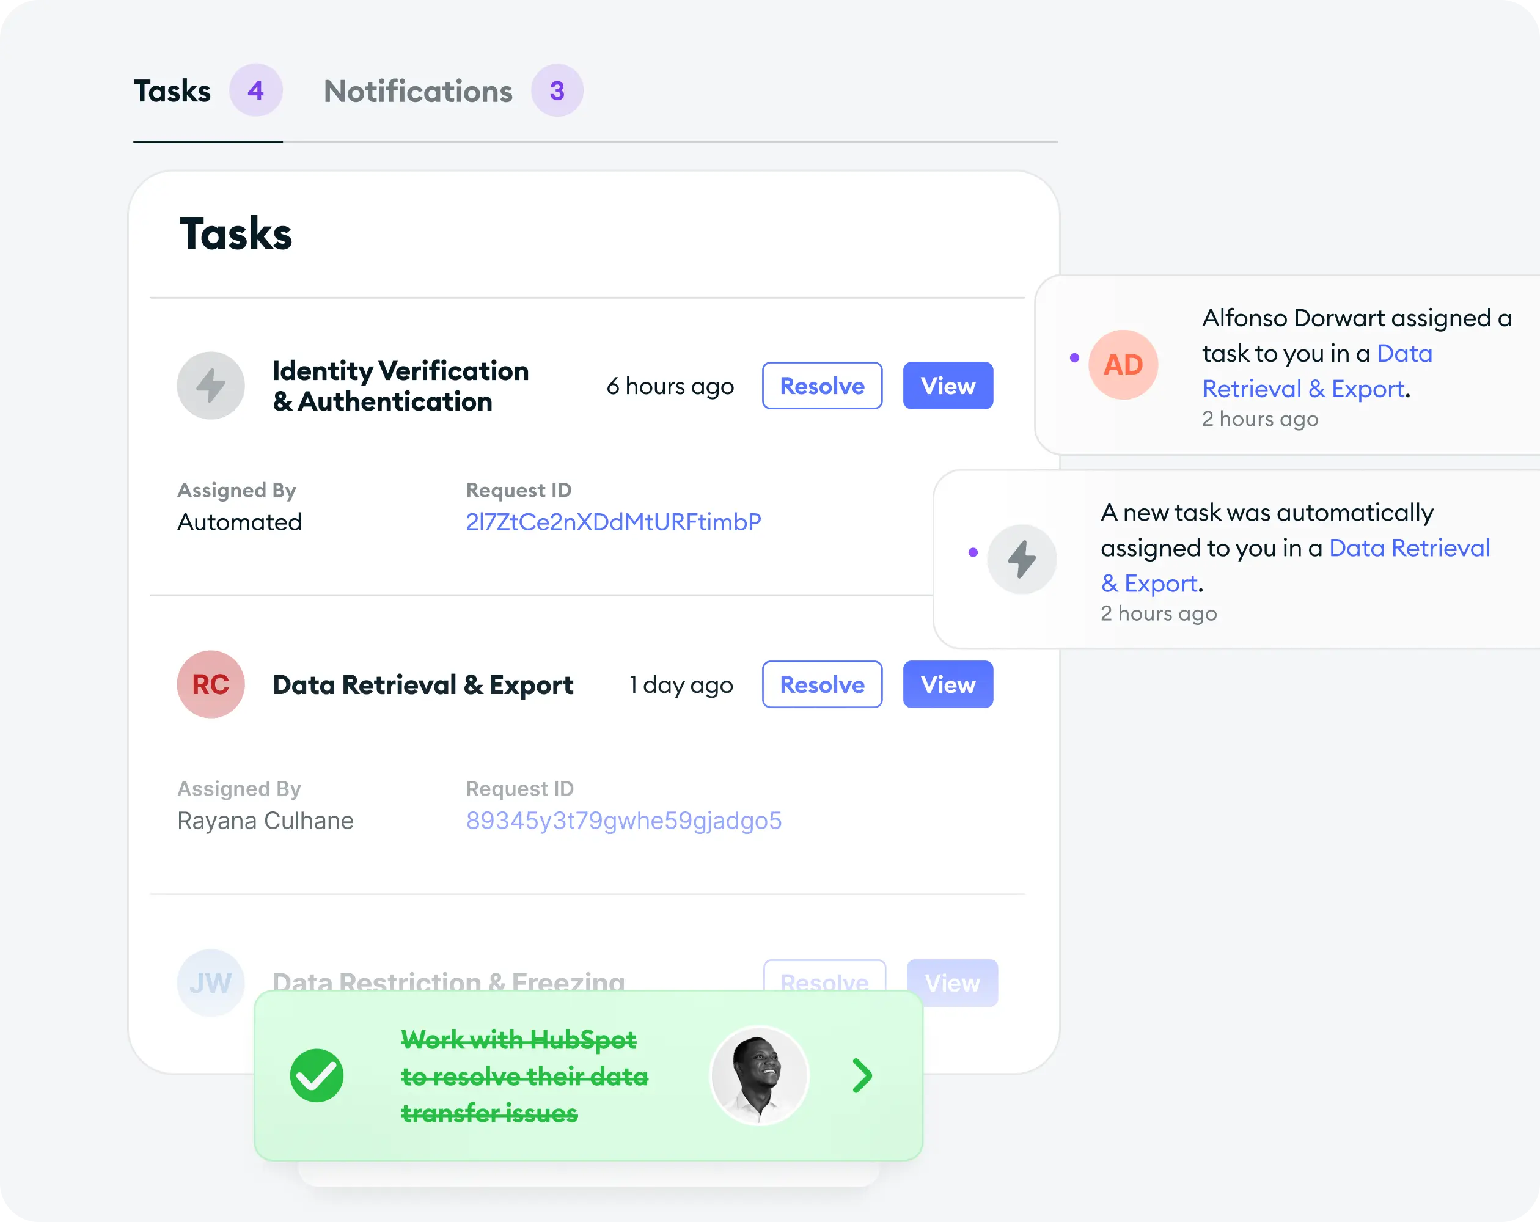Resolve the Data Restriction & Freezing task

(825, 976)
